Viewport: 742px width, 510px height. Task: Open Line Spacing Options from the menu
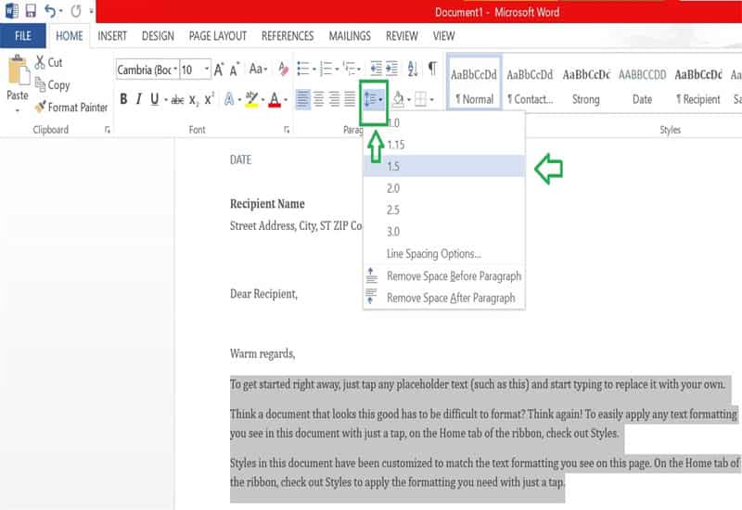pos(433,254)
